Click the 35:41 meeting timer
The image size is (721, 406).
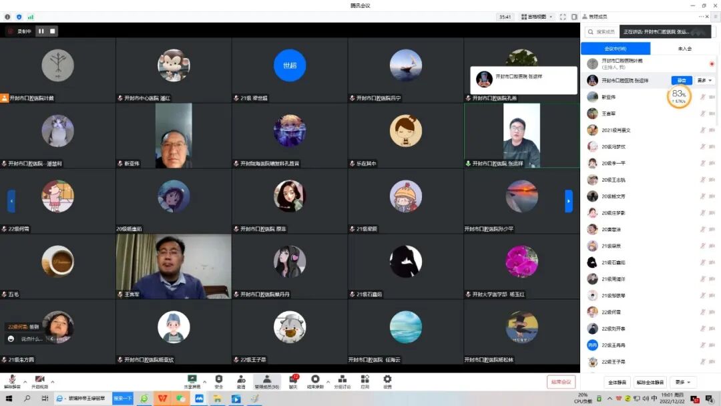click(x=505, y=17)
